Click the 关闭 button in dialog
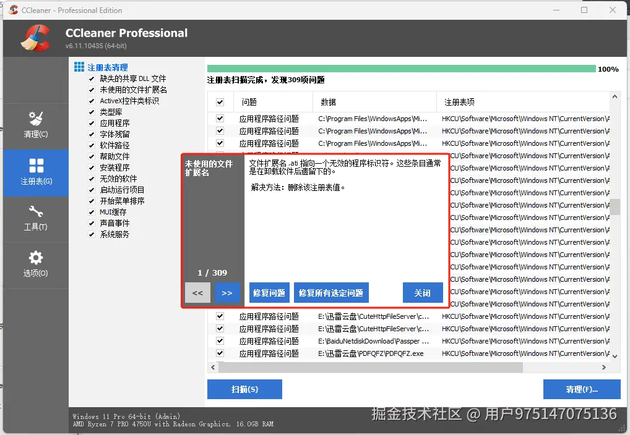Viewport: 630px width, 435px height. pyautogui.click(x=423, y=293)
